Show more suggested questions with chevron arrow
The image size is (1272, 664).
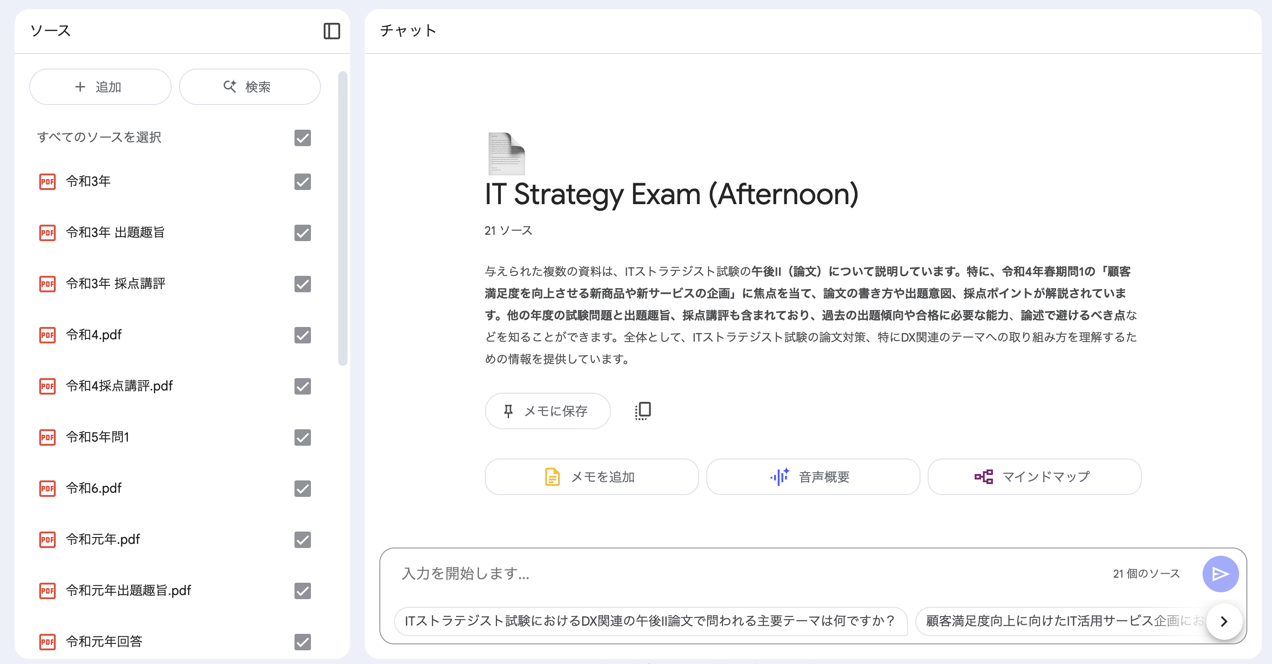pyautogui.click(x=1224, y=621)
